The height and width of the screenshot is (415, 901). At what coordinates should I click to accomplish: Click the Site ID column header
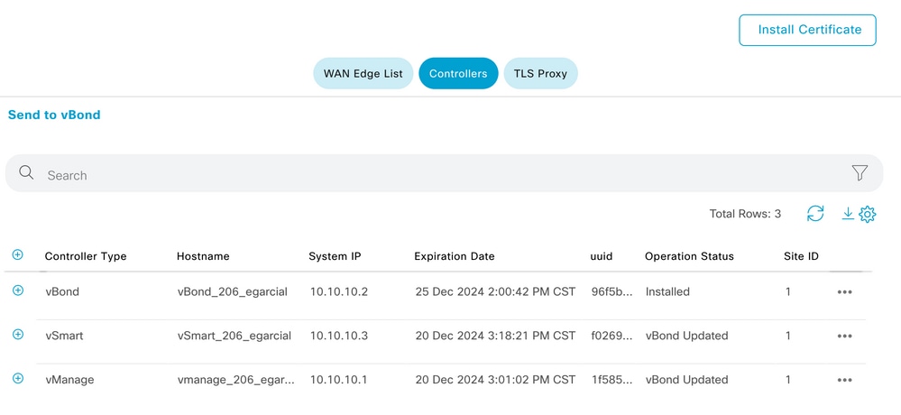coord(801,256)
